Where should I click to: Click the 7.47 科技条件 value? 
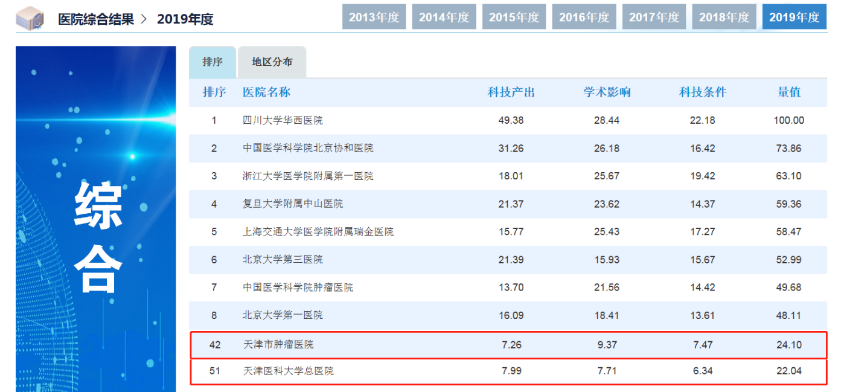click(x=703, y=345)
